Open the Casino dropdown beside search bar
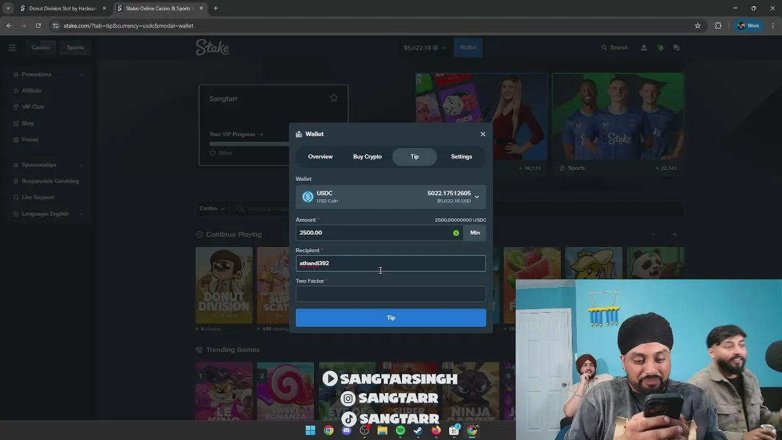This screenshot has height=440, width=782. click(x=212, y=208)
